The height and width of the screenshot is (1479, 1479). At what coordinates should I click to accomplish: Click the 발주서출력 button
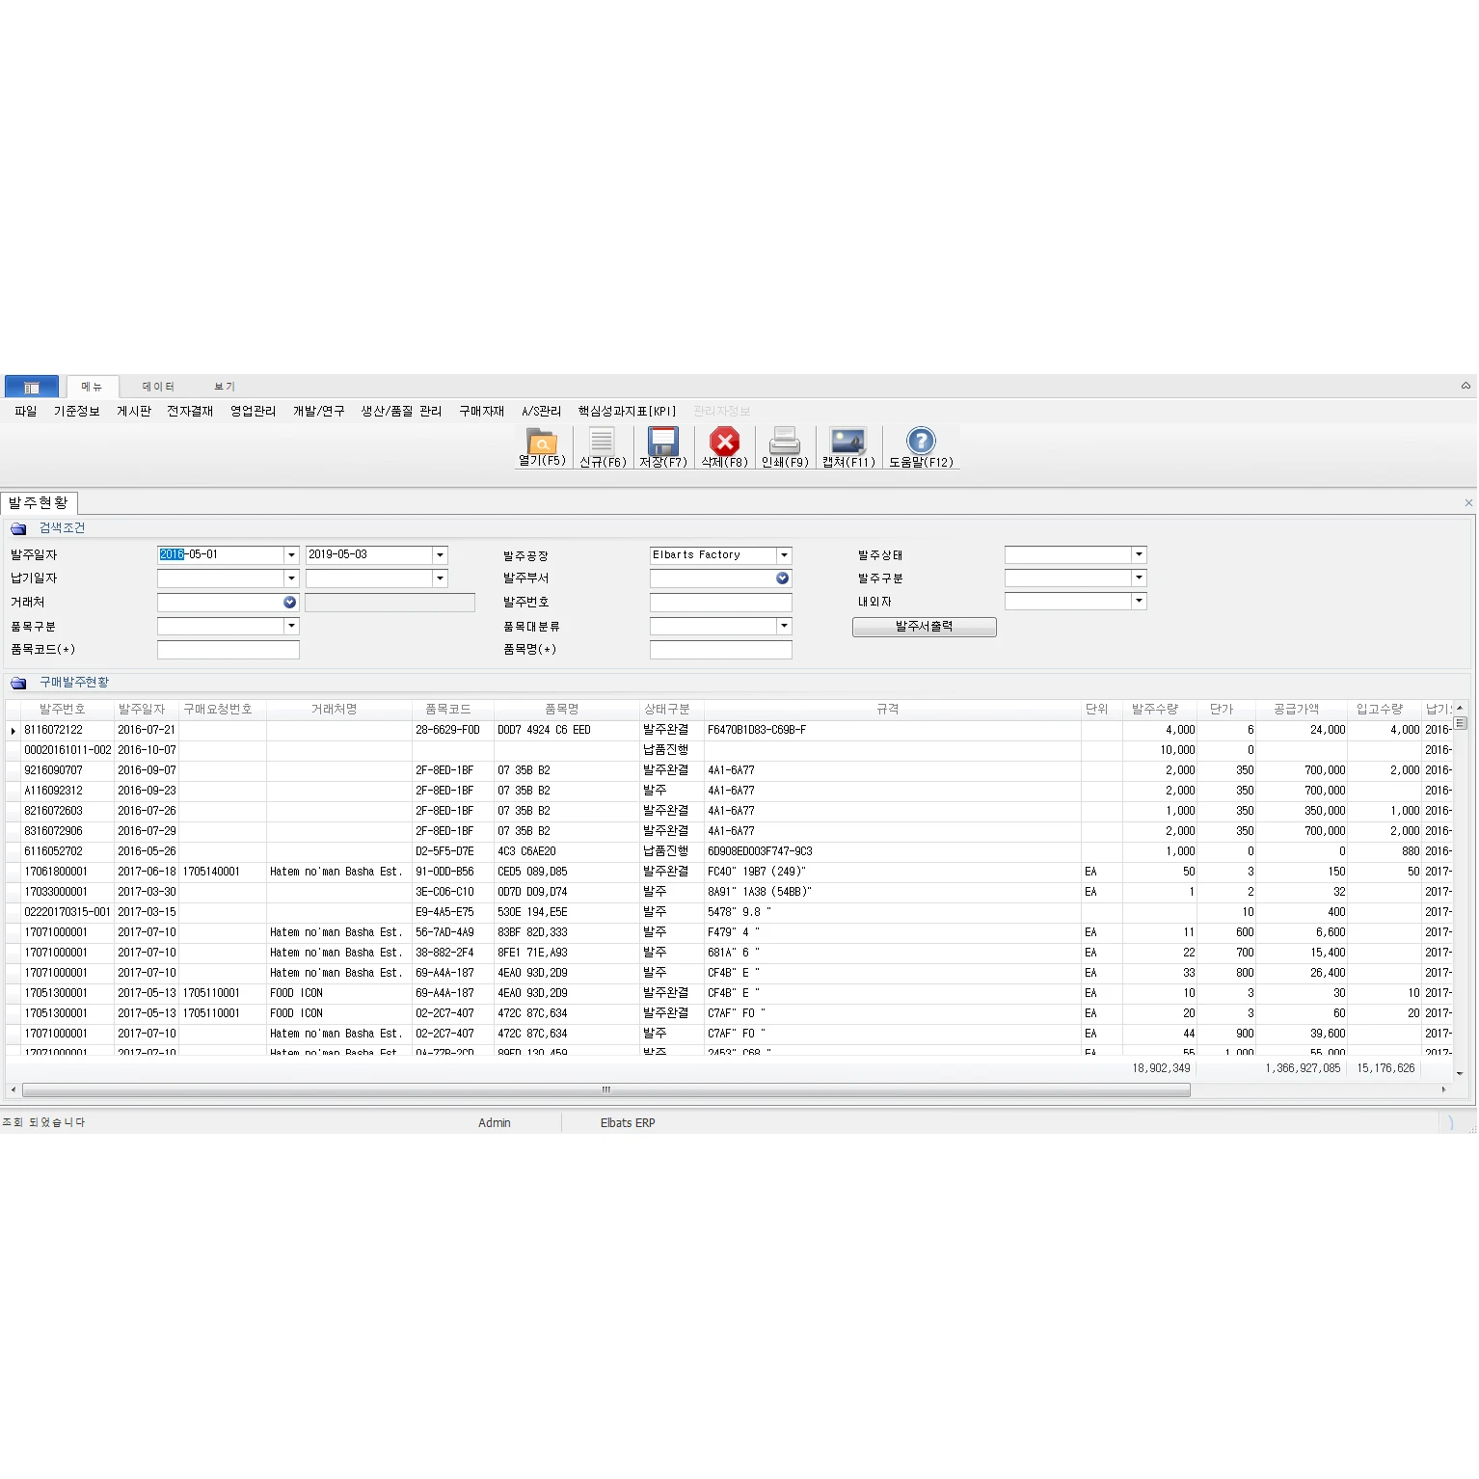point(924,627)
